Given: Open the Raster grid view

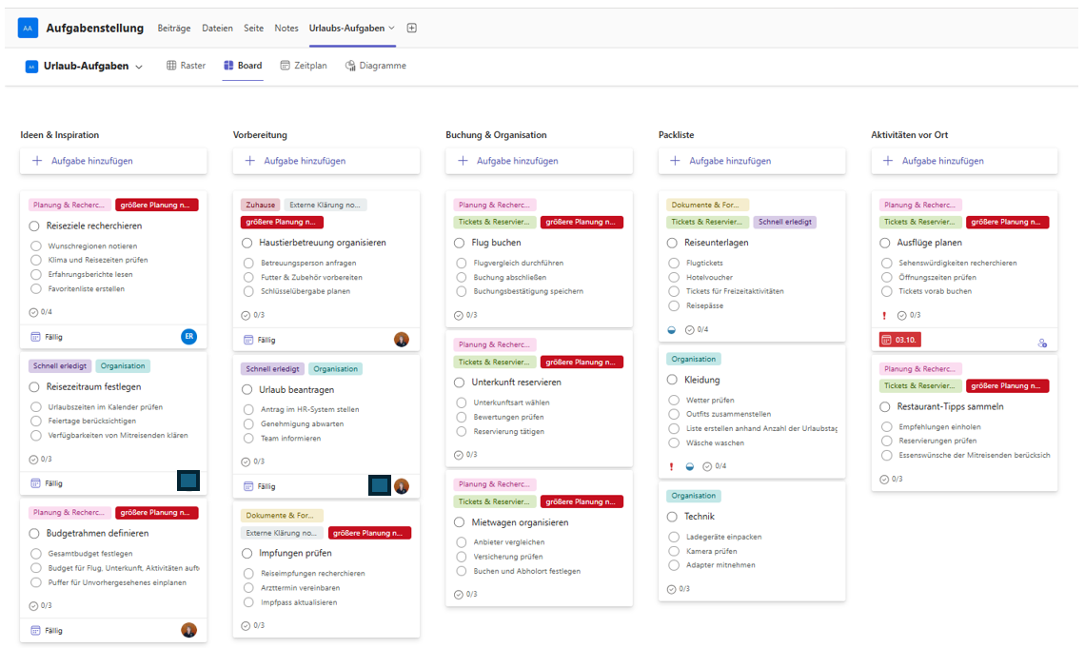Looking at the screenshot, I should pos(186,66).
